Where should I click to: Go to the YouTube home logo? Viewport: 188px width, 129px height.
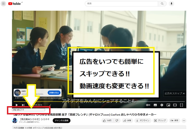click(x=14, y=4)
